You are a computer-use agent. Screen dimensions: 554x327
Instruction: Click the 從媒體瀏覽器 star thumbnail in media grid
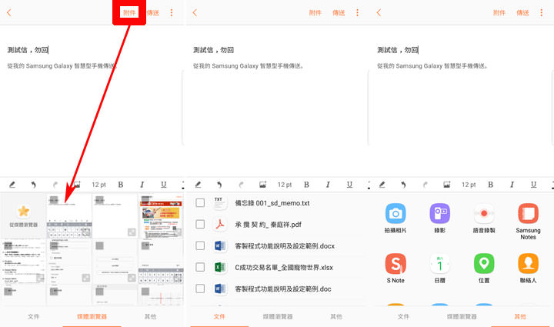tap(23, 217)
